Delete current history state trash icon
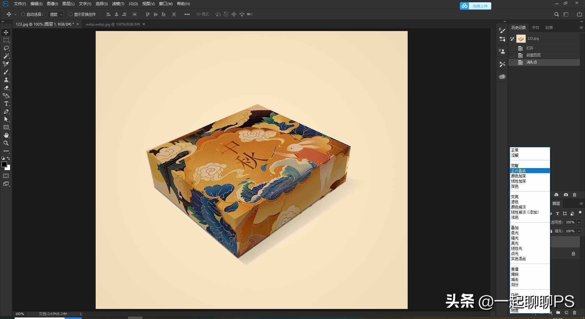Viewport: 585px width, 319px height. (x=575, y=195)
